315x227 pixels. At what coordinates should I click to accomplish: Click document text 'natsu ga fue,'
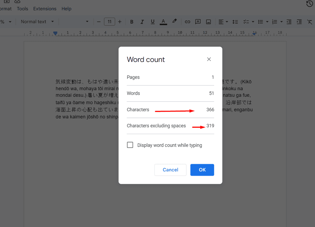236,95
